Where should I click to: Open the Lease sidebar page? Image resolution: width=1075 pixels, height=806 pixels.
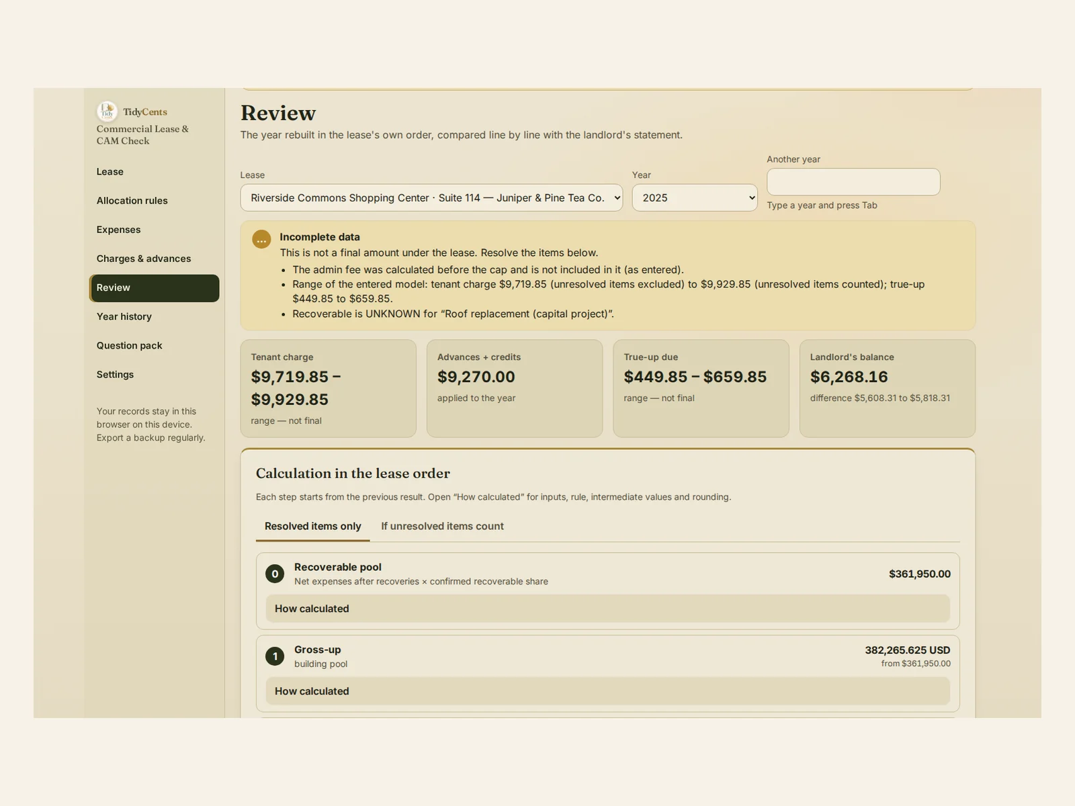[x=154, y=172]
